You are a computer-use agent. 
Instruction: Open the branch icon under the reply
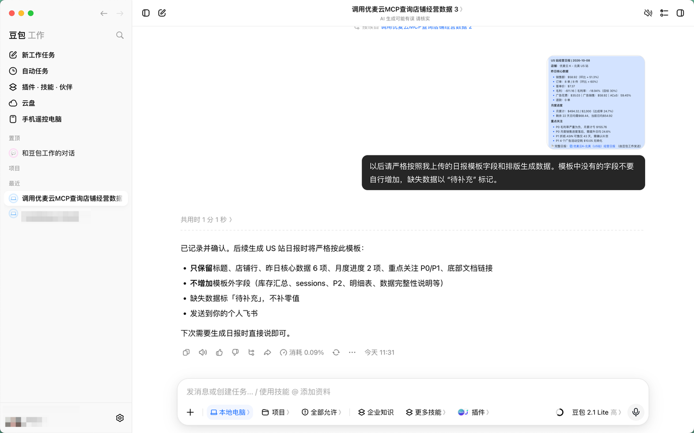251,352
